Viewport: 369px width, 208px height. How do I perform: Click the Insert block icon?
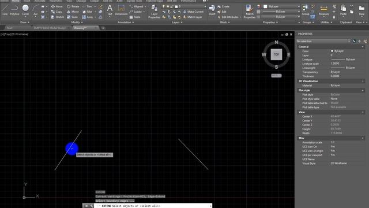(212, 10)
